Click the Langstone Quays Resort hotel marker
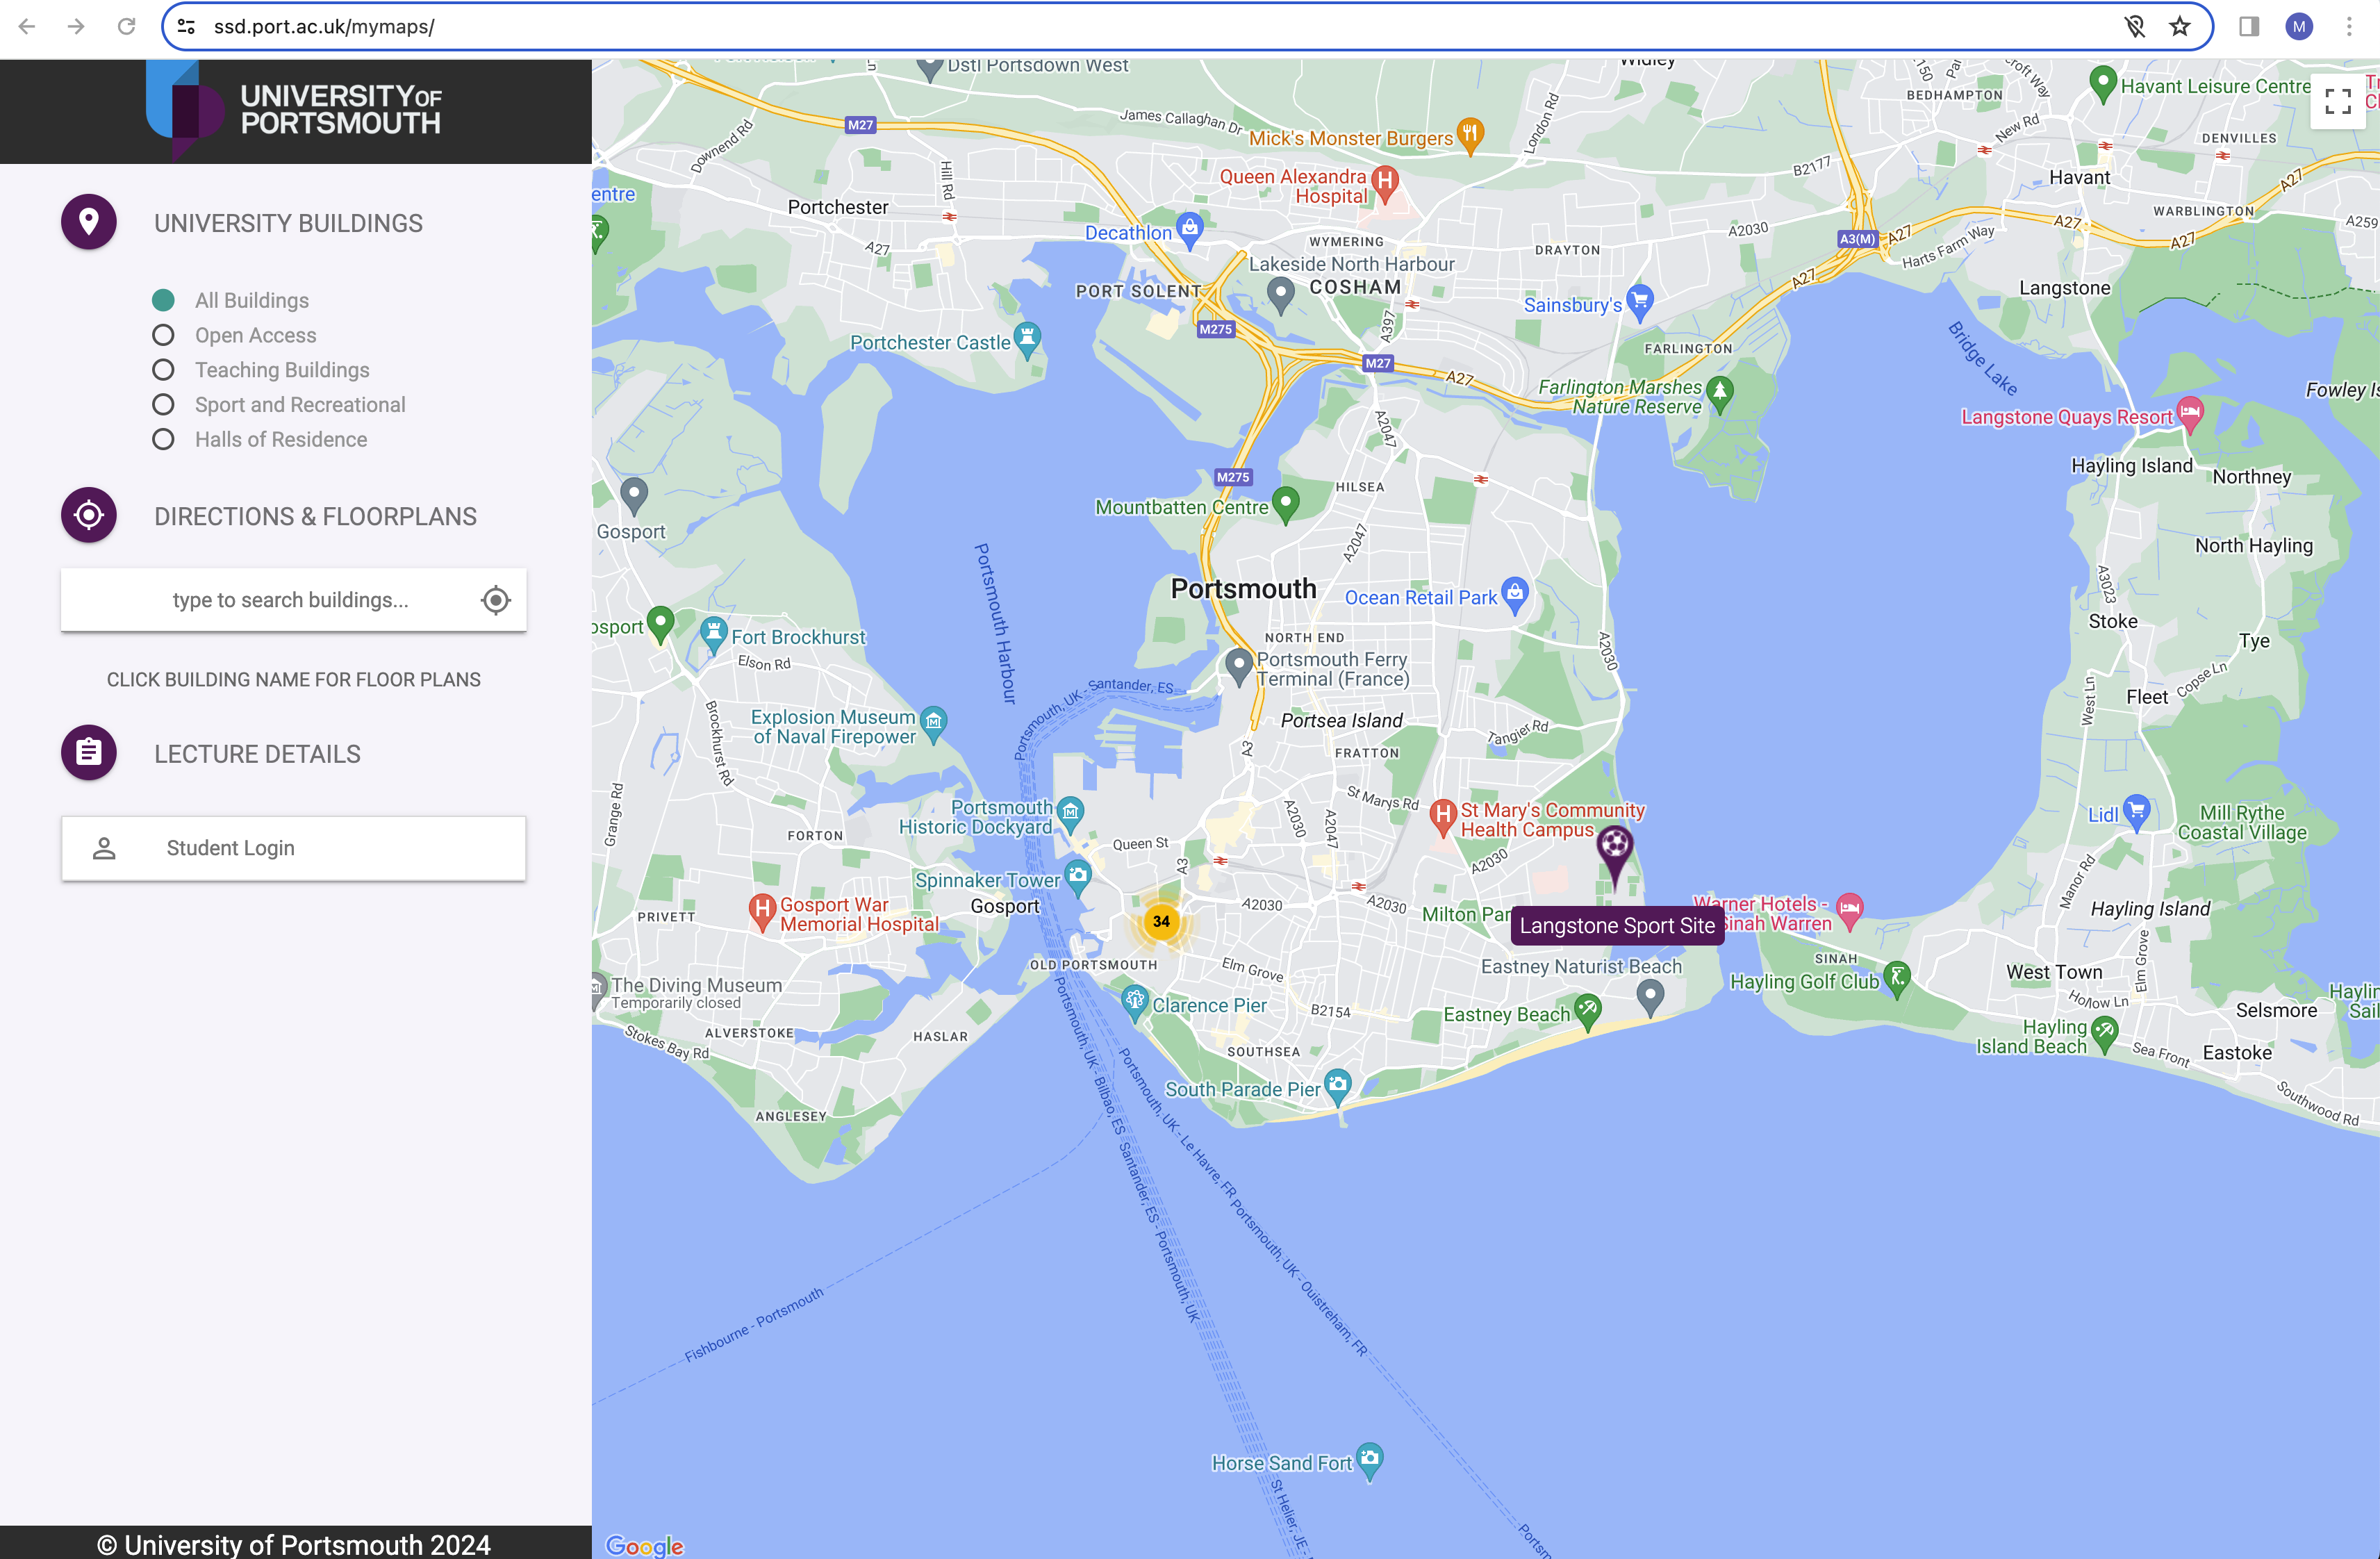The width and height of the screenshot is (2380, 1559). tap(2190, 414)
